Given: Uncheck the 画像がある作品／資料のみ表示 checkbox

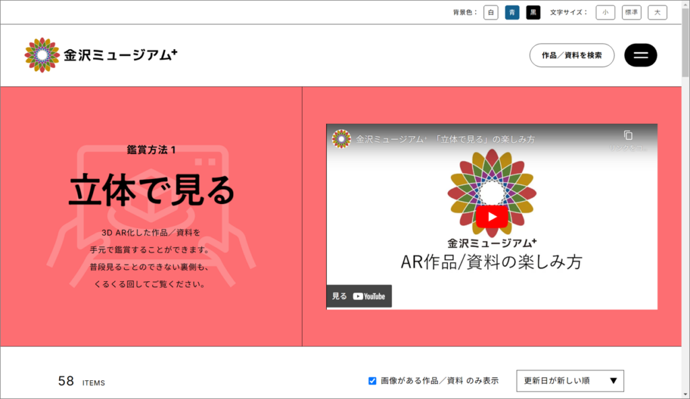Looking at the screenshot, I should [373, 381].
